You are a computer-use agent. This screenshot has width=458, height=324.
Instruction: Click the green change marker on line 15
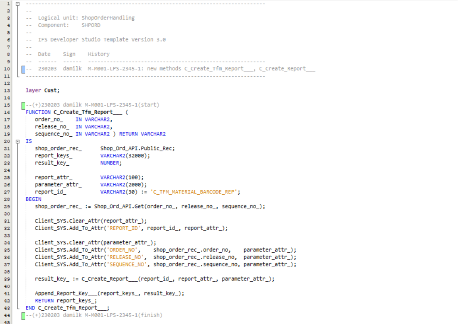(x=23, y=105)
